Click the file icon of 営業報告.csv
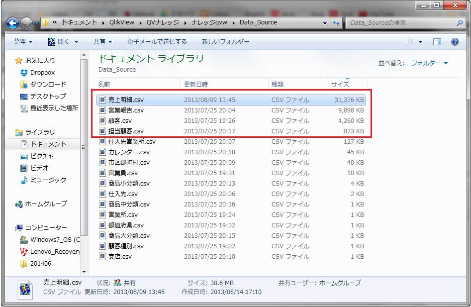This screenshot has width=471, height=307. coord(103,110)
